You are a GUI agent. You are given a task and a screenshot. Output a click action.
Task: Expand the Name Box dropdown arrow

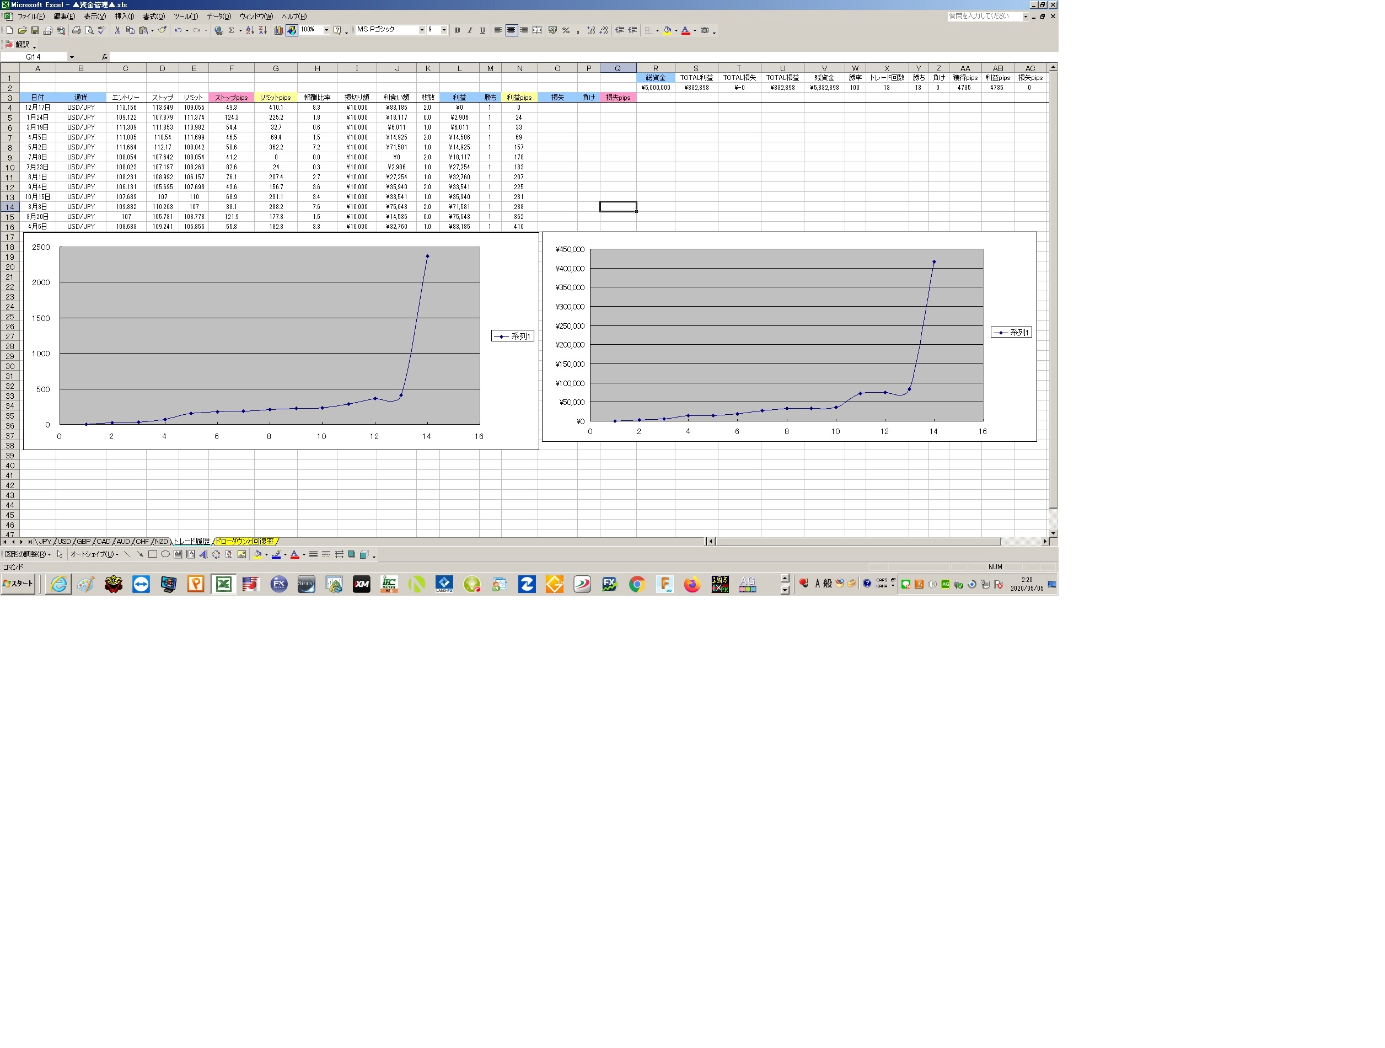[x=71, y=57]
